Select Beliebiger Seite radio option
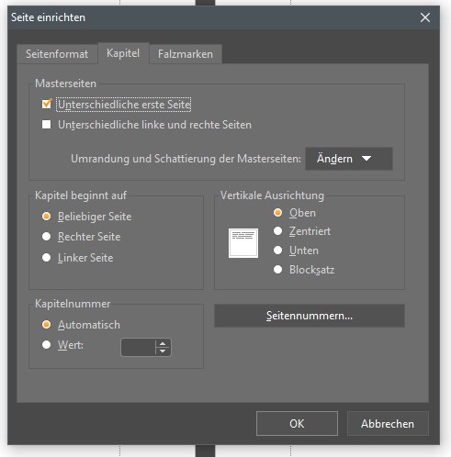This screenshot has height=457, width=451. pos(46,217)
